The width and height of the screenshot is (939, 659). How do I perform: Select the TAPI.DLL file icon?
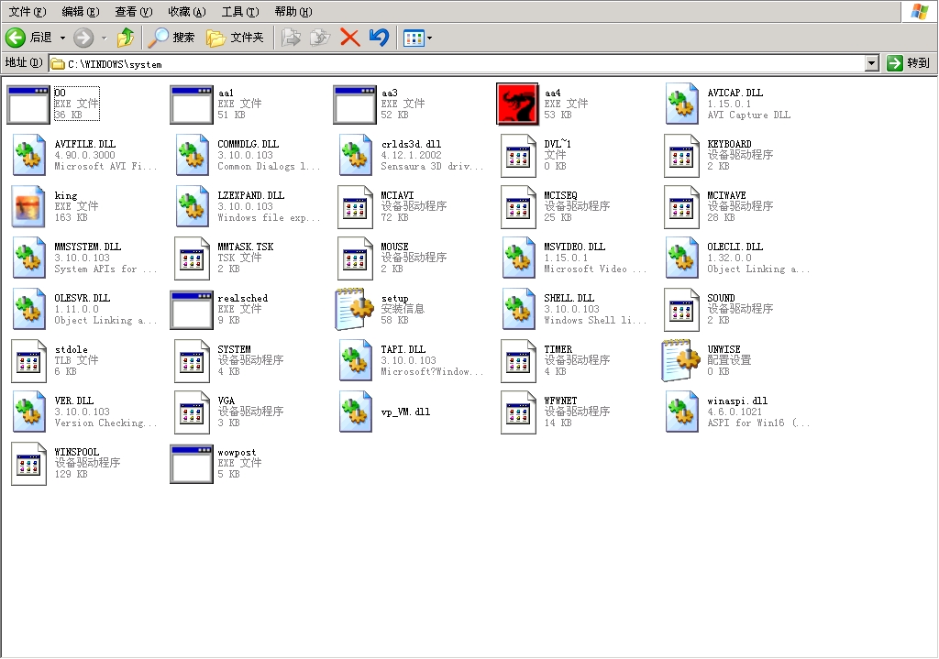coord(355,361)
